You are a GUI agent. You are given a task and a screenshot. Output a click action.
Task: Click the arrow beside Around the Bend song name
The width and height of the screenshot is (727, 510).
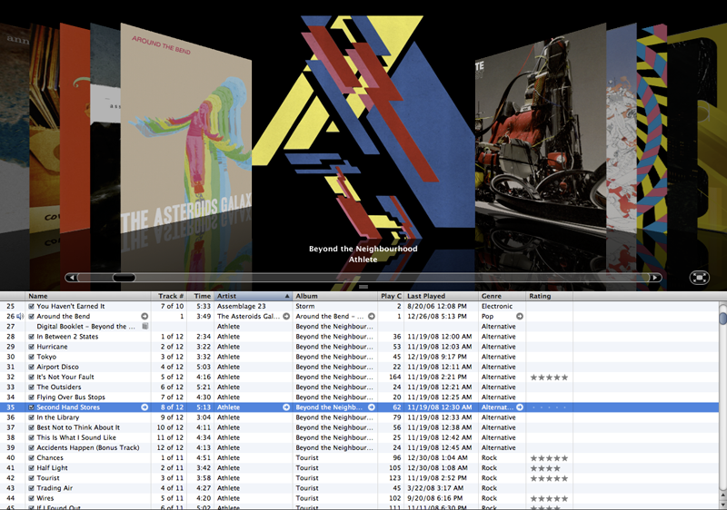(x=144, y=316)
